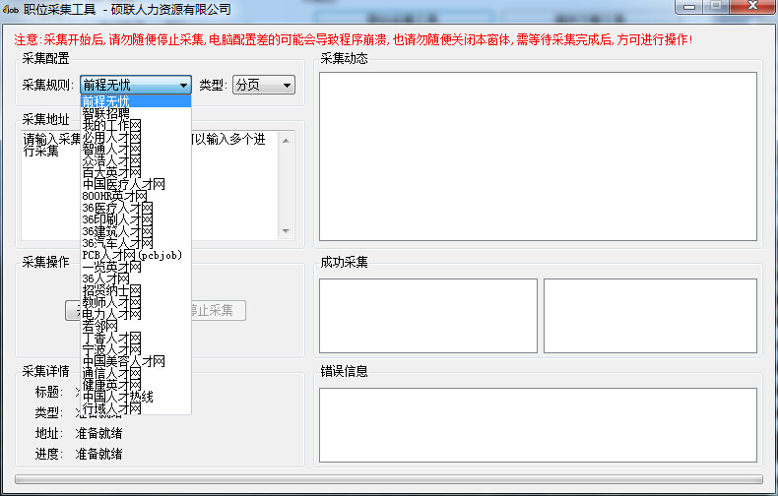The width and height of the screenshot is (778, 496).
Task: Pick 中国医疗人才网 entry
Action: tap(136, 184)
